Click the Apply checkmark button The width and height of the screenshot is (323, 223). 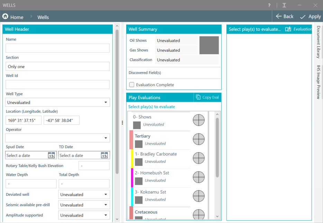(x=310, y=17)
